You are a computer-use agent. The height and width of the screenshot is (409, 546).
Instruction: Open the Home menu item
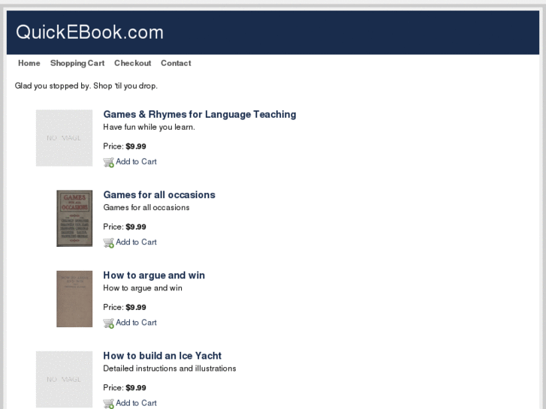(x=29, y=63)
